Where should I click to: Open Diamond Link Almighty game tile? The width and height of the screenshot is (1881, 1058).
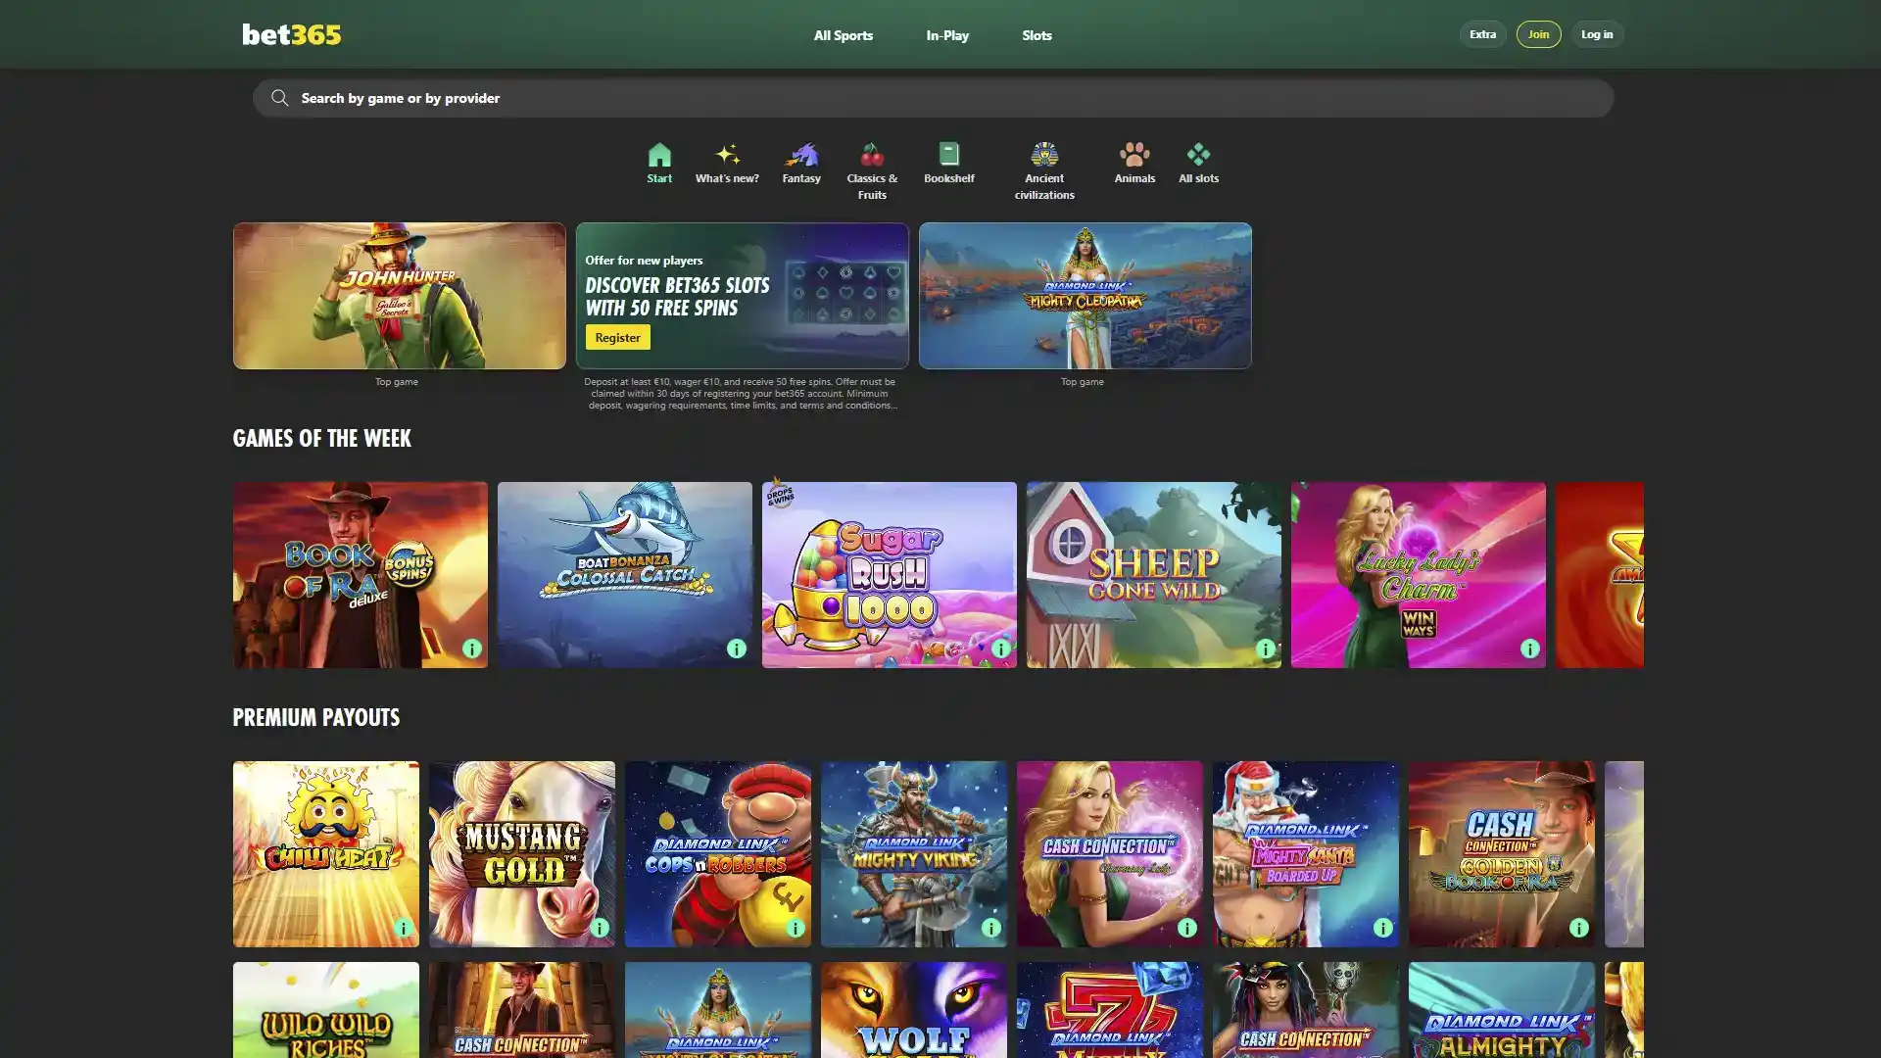pyautogui.click(x=1502, y=1010)
